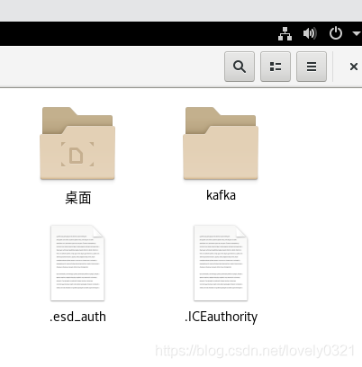362x367 pixels.
Task: Open the network status icon in top bar
Action: [285, 33]
